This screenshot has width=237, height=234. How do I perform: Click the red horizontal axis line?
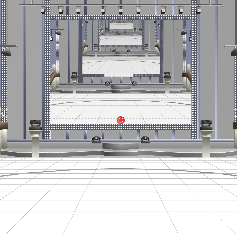pyautogui.click(x=179, y=212)
